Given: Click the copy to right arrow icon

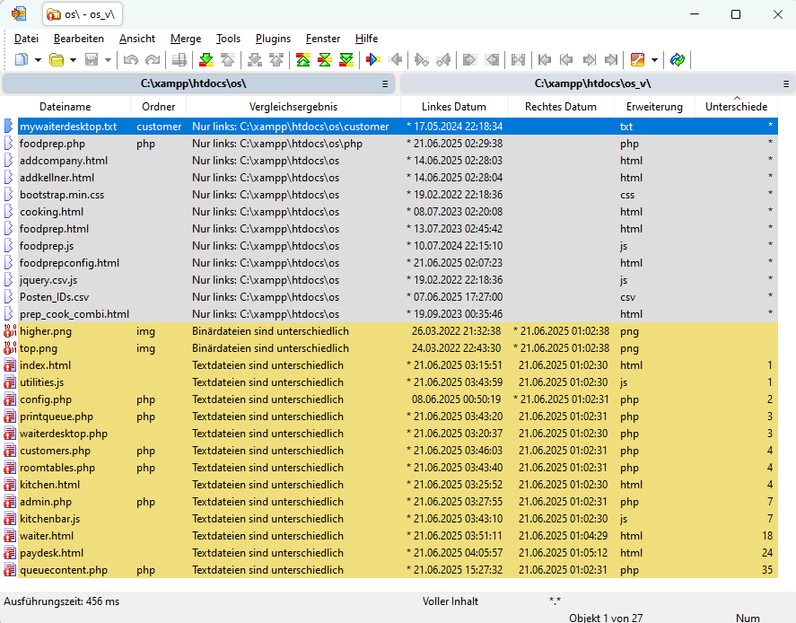Looking at the screenshot, I should click(x=373, y=60).
